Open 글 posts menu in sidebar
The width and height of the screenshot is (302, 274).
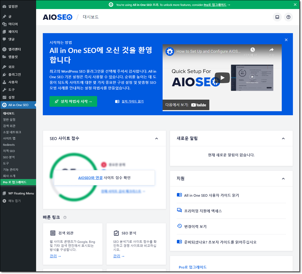click(18, 17)
